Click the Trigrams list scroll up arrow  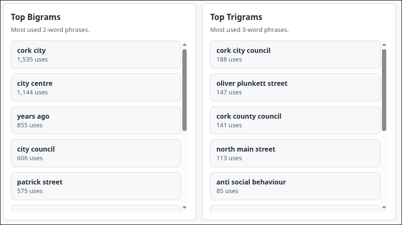(x=384, y=45)
